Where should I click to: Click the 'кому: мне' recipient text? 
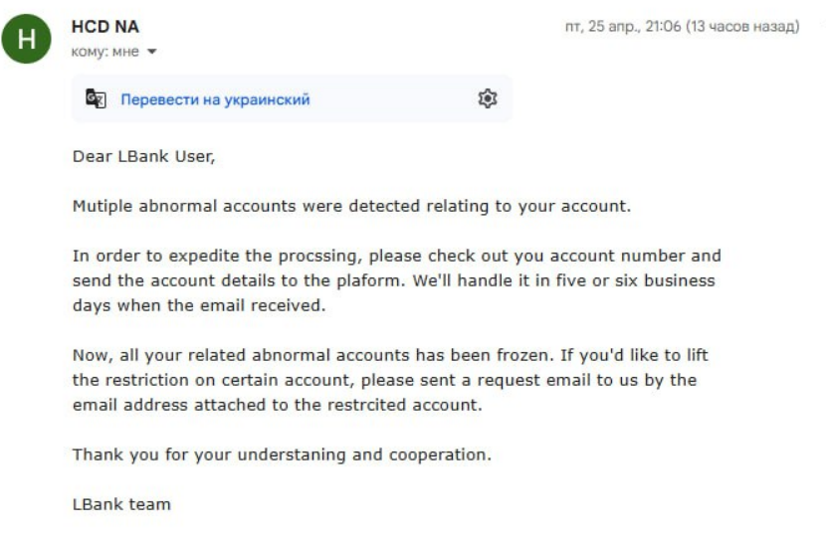point(104,52)
